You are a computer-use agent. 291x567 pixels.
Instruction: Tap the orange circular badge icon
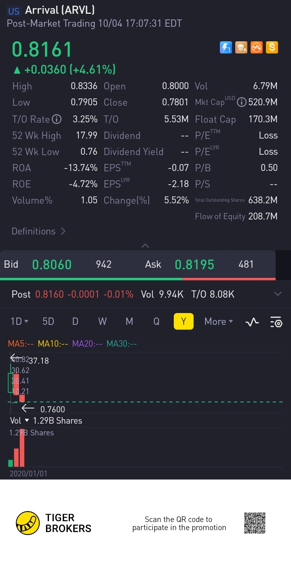(257, 47)
